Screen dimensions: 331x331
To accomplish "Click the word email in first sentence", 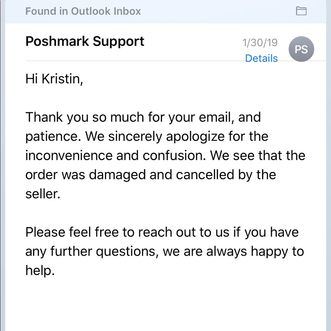I will tap(215, 117).
